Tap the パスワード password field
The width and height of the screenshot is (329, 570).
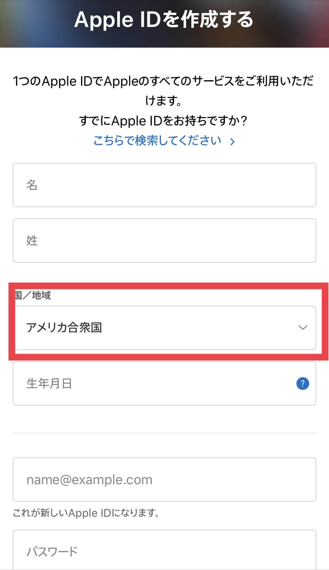164,551
